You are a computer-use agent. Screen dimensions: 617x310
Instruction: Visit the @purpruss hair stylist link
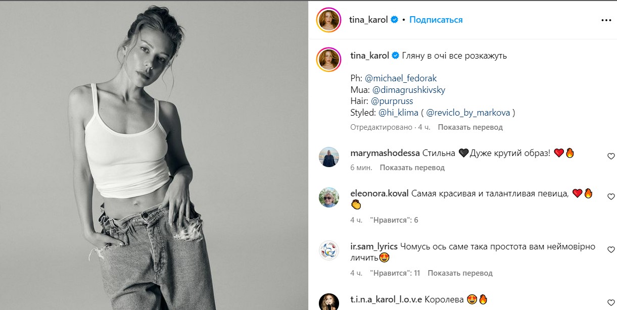click(392, 101)
